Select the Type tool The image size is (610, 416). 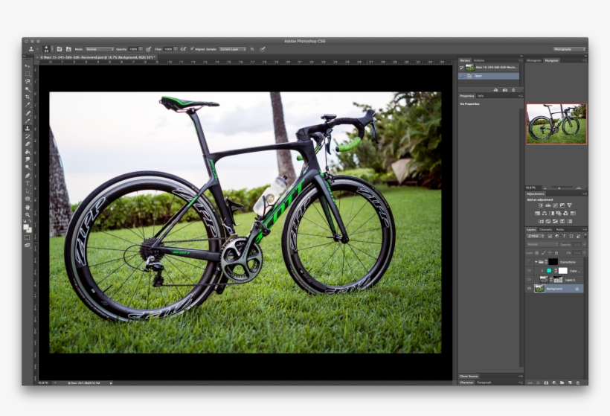pyautogui.click(x=28, y=183)
